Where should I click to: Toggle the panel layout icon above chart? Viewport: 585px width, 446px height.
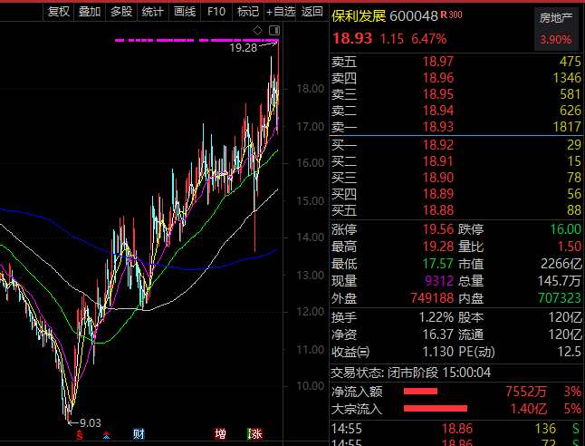(274, 30)
